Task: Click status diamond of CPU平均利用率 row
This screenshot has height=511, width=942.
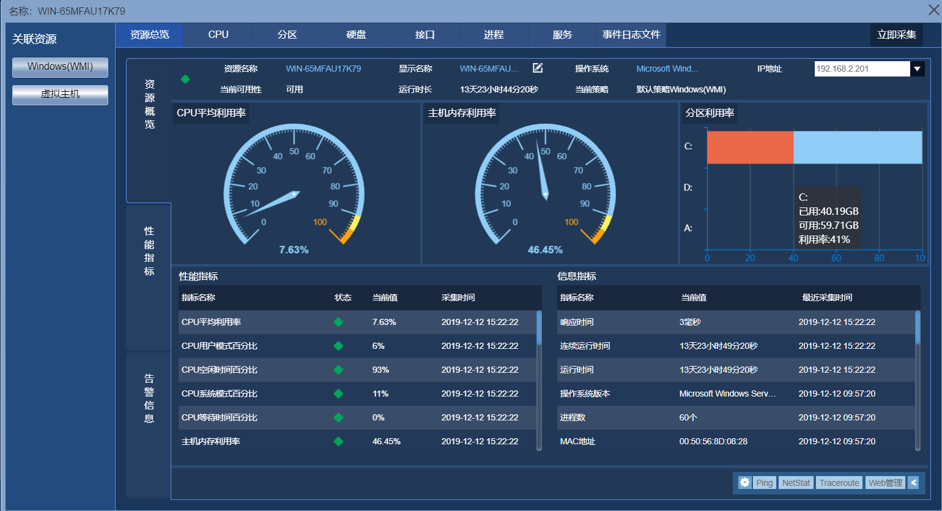Action: [x=338, y=322]
